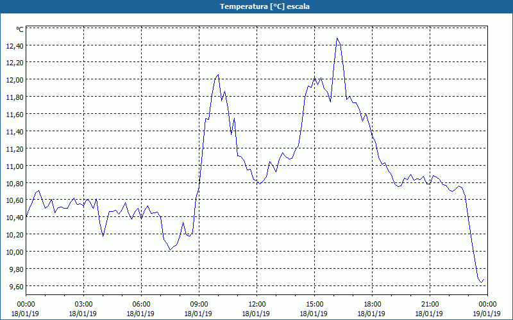Image resolution: width=513 pixels, height=320 pixels.
Task: Click the 10,60 y-axis label
Action: click(x=15, y=200)
